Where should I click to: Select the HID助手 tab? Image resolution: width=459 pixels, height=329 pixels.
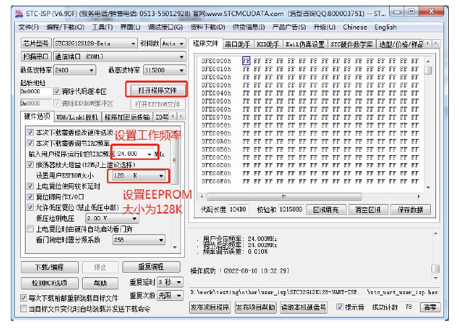click(268, 44)
